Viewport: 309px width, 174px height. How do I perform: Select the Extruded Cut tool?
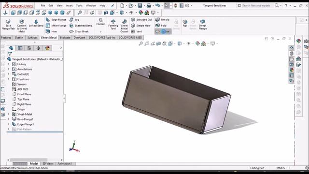coord(141,20)
